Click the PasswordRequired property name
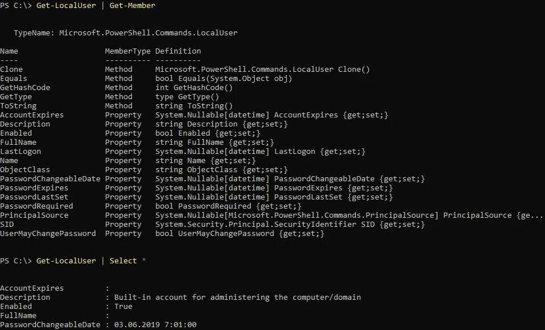Screen dimensions: 545x330 coord(37,206)
